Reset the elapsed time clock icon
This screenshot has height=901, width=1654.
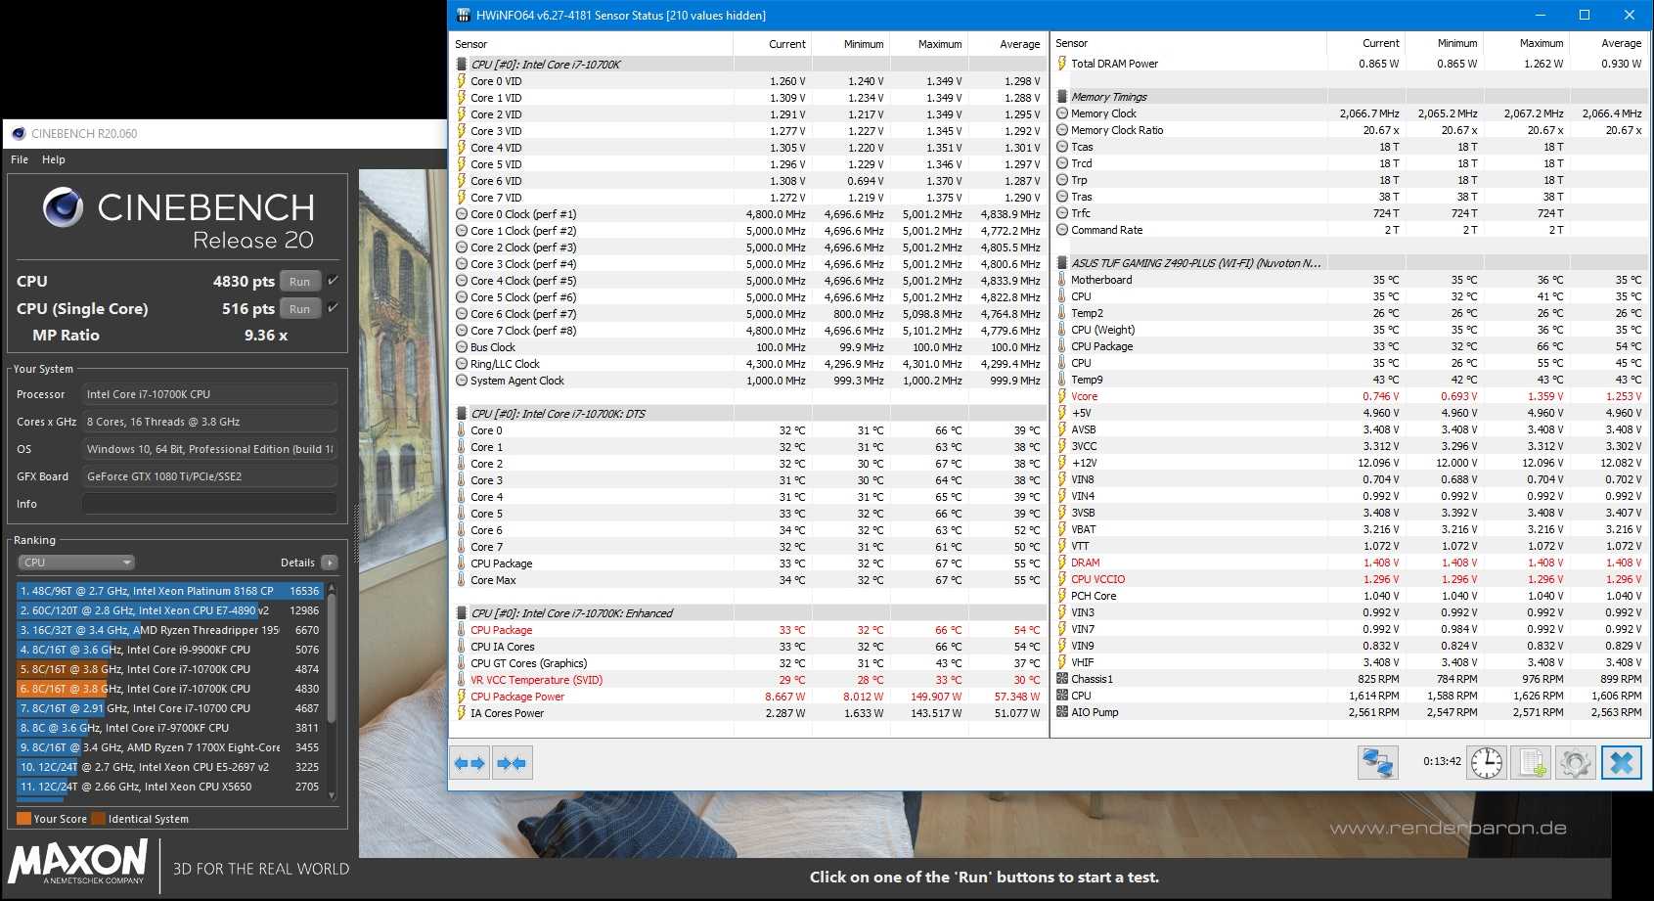point(1486,763)
